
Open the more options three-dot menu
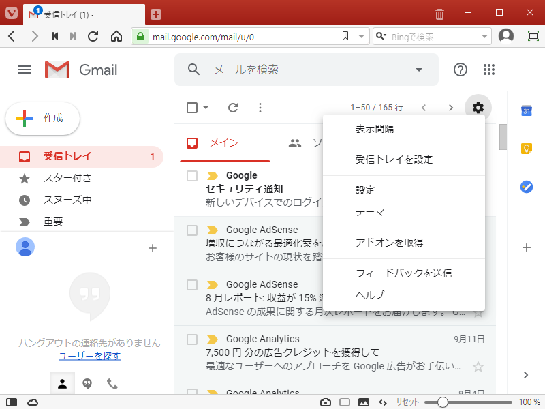coord(260,108)
